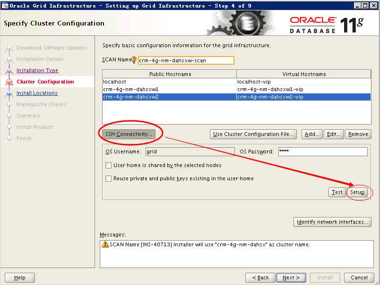
Task: Minimize the installer window
Action: [x=357, y=5]
